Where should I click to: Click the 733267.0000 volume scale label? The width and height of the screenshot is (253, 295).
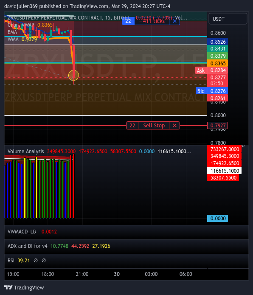tap(224, 149)
